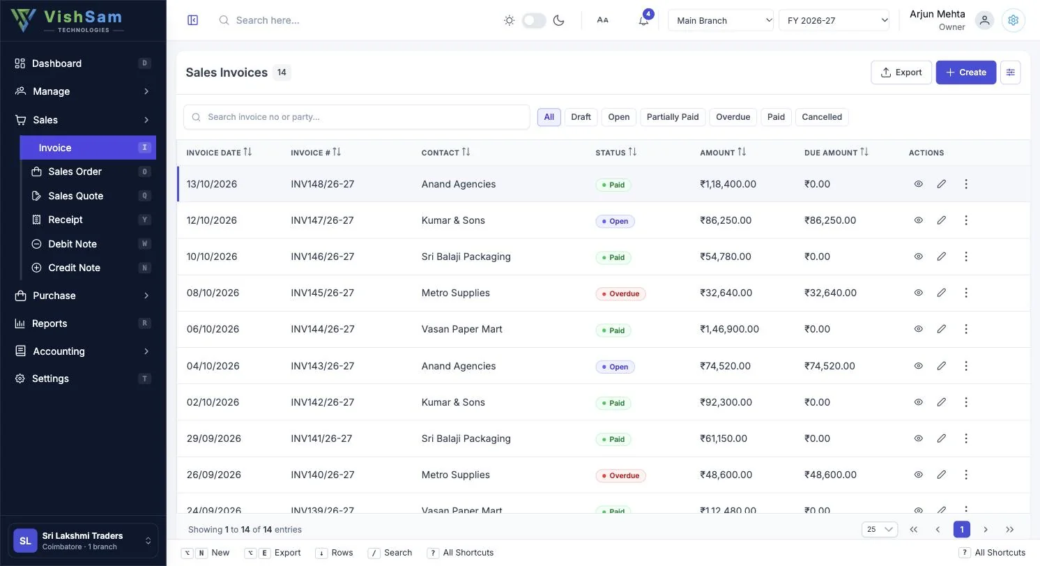View invoice INV148/26-27 with eye icon
Screen dimensions: 1040x566
pos(918,184)
